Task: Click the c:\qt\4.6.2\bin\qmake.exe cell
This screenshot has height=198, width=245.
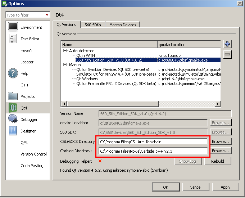Action: click(181, 79)
